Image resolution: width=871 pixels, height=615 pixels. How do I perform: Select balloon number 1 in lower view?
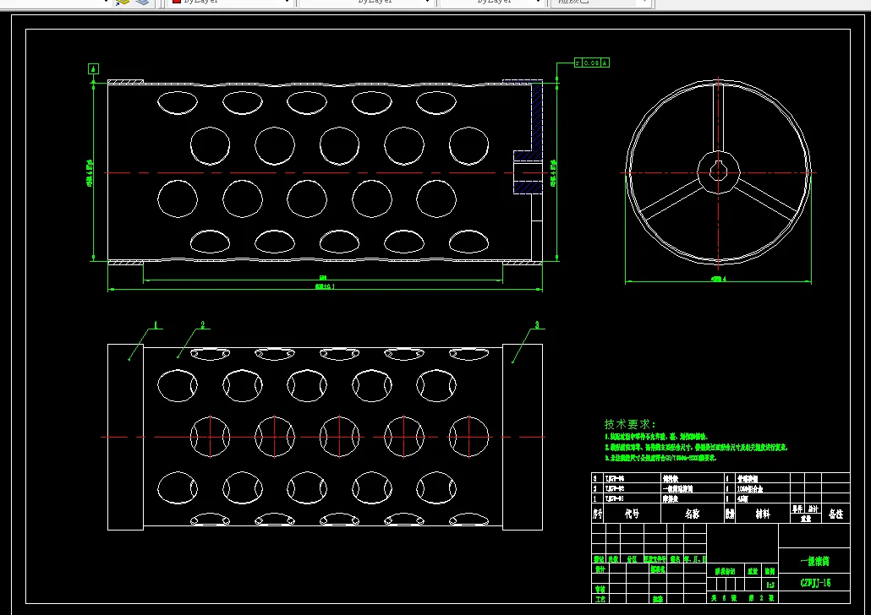(156, 324)
